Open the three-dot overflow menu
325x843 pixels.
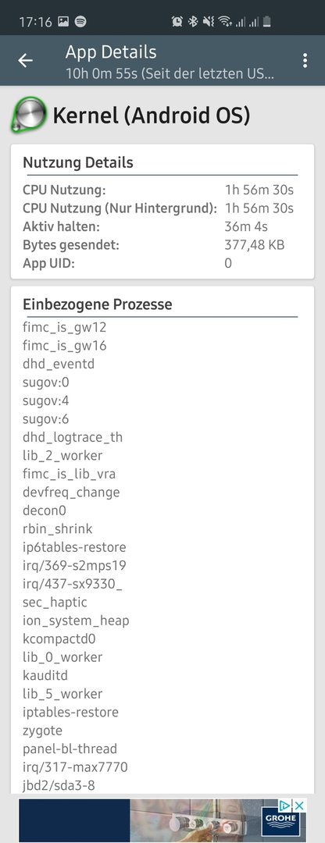click(x=305, y=60)
